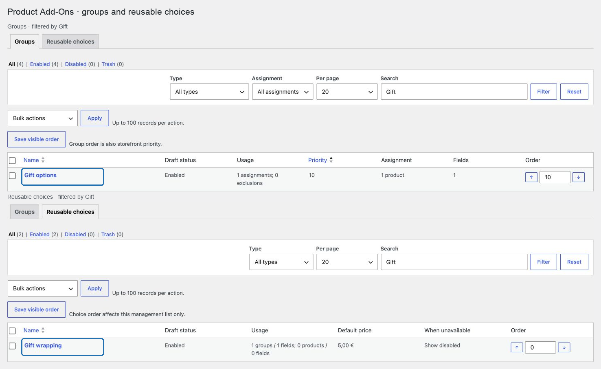This screenshot has width=601, height=369.
Task: Focus the Gift wrapping order field showing 0
Action: 540,347
